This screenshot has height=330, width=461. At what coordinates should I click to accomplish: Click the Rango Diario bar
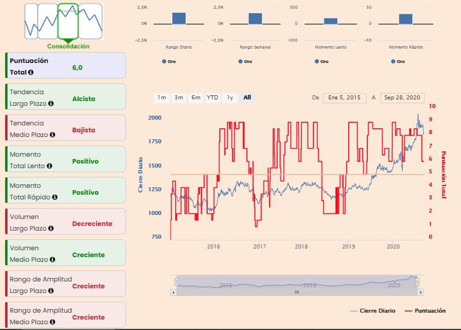pos(179,18)
